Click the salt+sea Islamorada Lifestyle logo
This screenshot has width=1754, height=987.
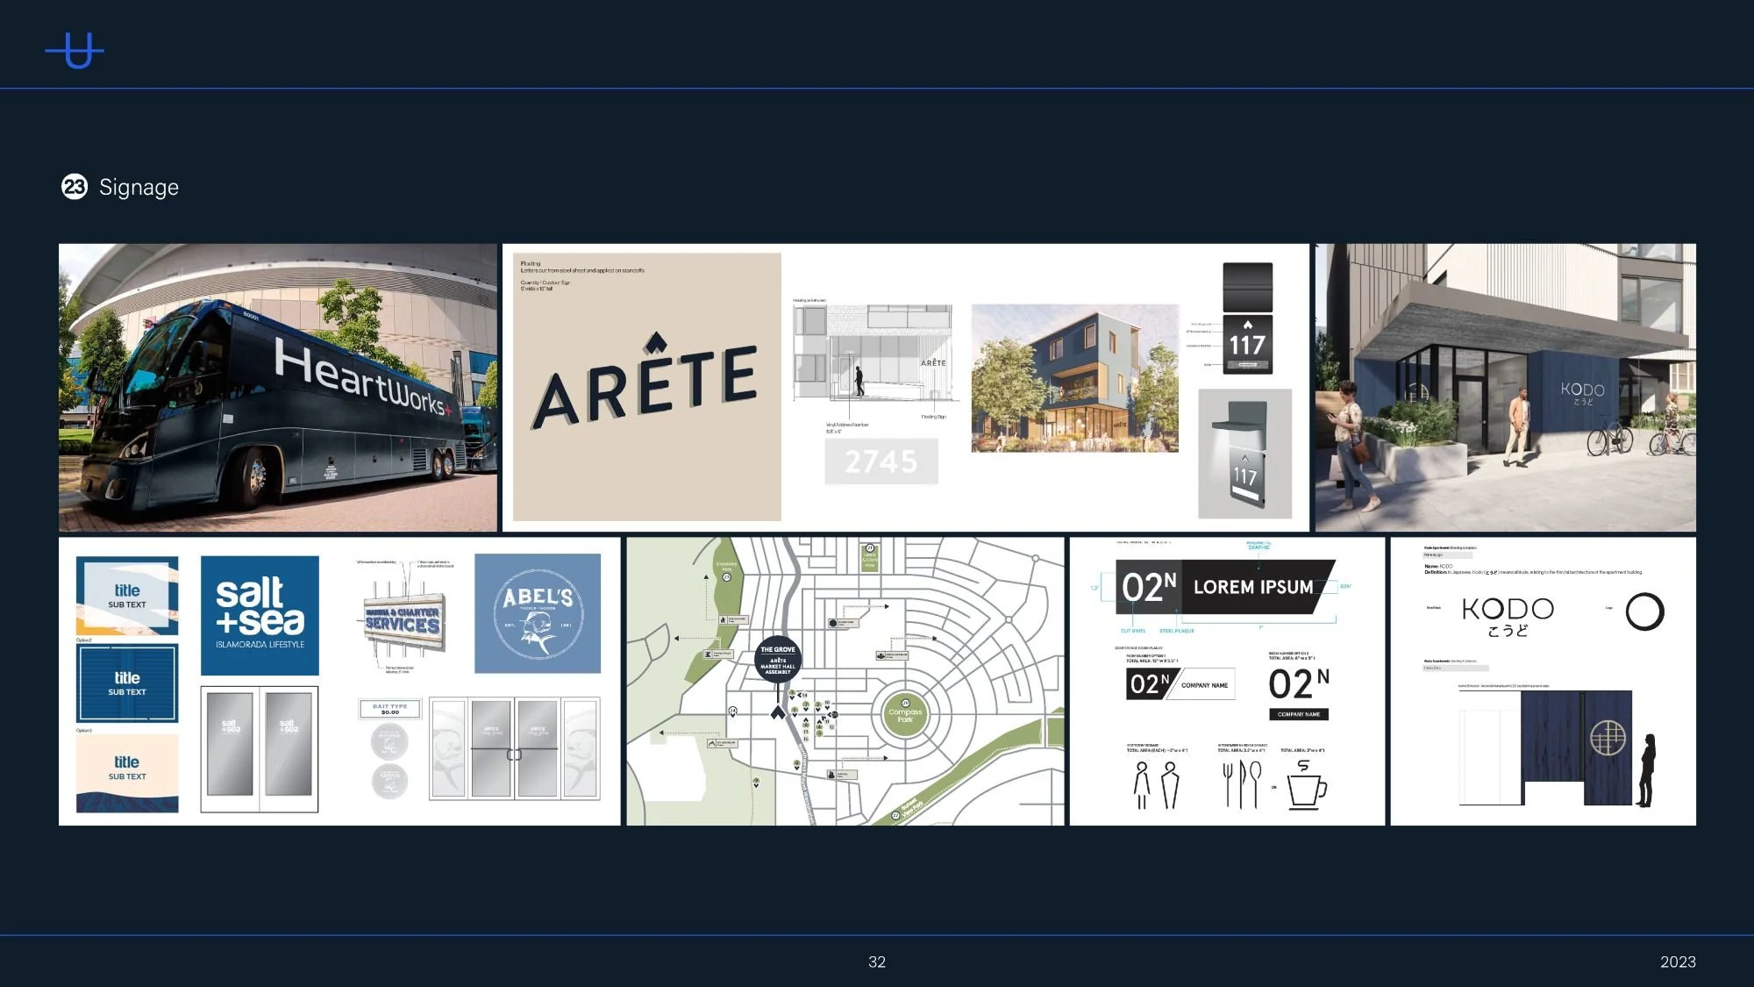tap(260, 615)
